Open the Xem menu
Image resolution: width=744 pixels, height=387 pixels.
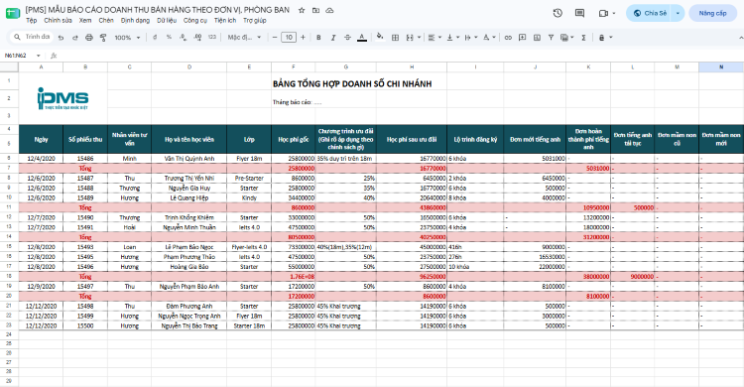(85, 21)
